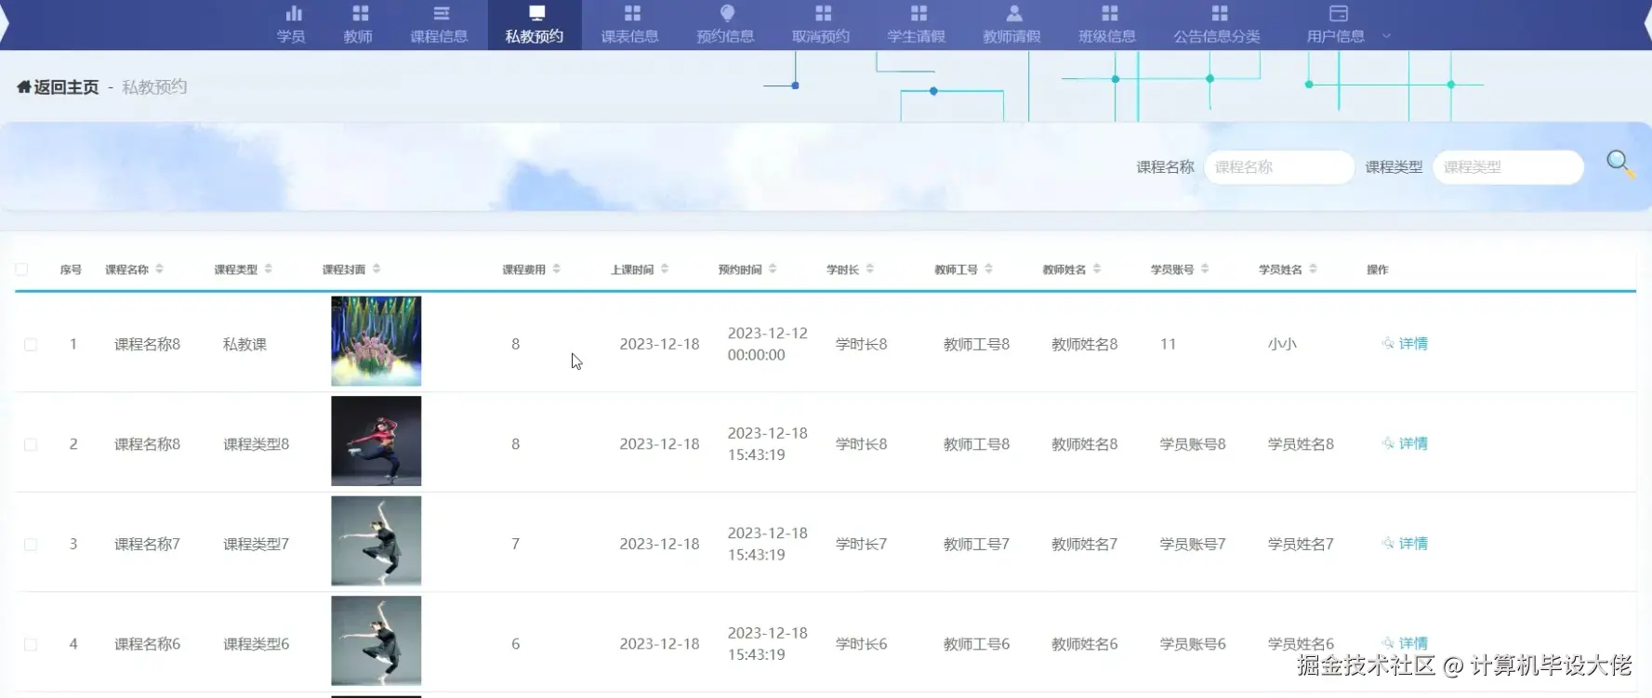Open 学生请假 menu label
1652x698 pixels.
[x=916, y=36]
